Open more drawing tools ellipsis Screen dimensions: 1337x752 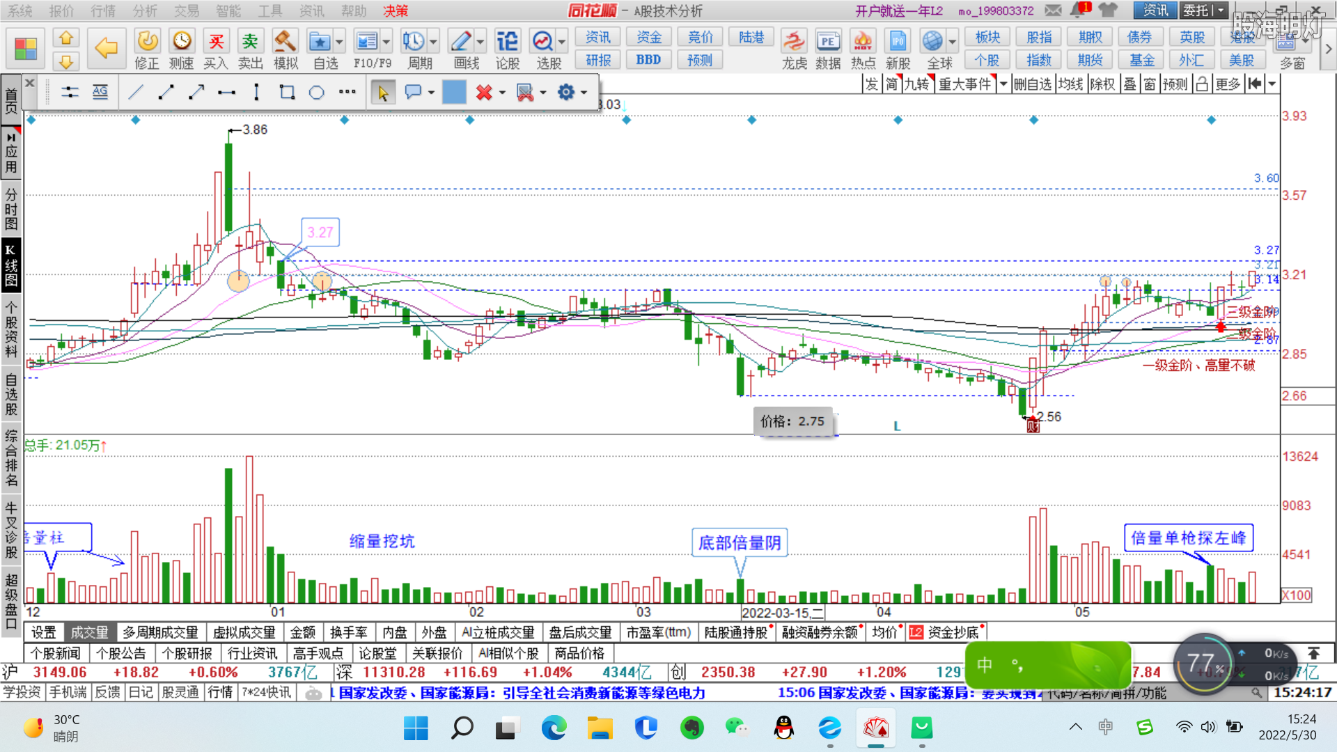[x=347, y=92]
